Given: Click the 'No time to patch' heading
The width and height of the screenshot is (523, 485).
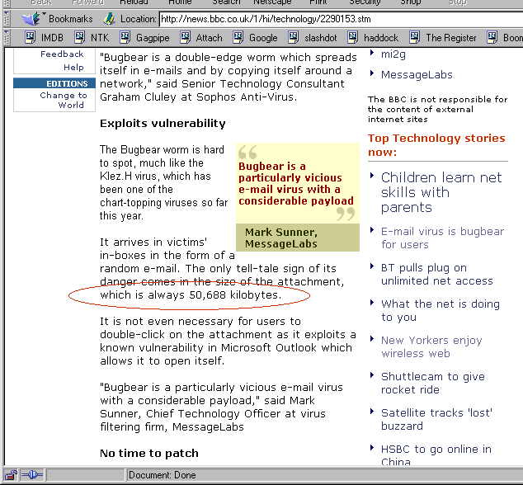Looking at the screenshot, I should pos(149,454).
